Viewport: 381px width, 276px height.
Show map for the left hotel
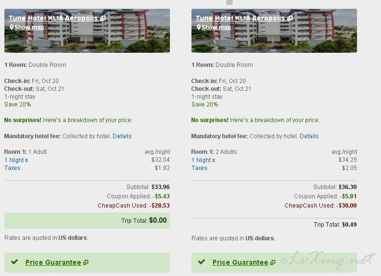click(x=29, y=27)
